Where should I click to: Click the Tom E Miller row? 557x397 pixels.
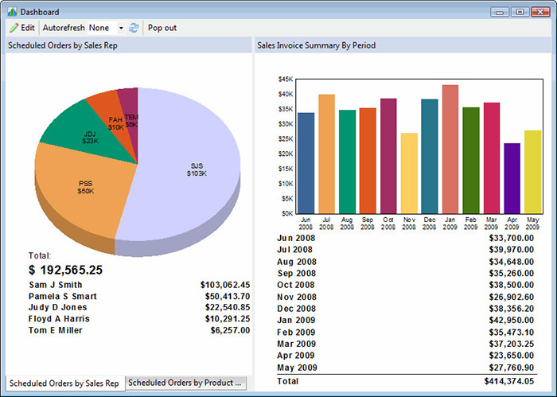coord(139,330)
